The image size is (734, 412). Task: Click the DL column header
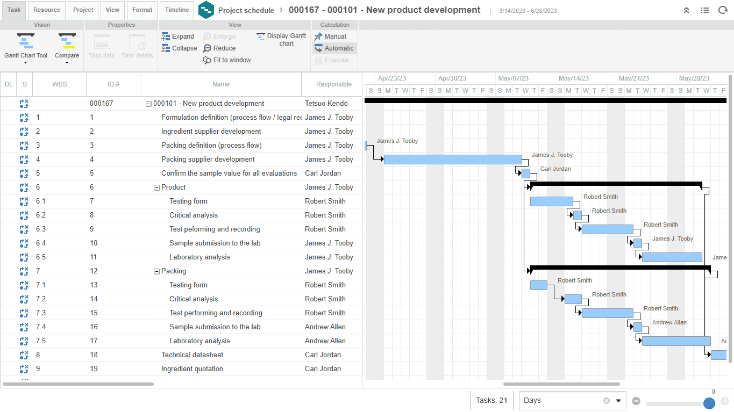(x=8, y=84)
